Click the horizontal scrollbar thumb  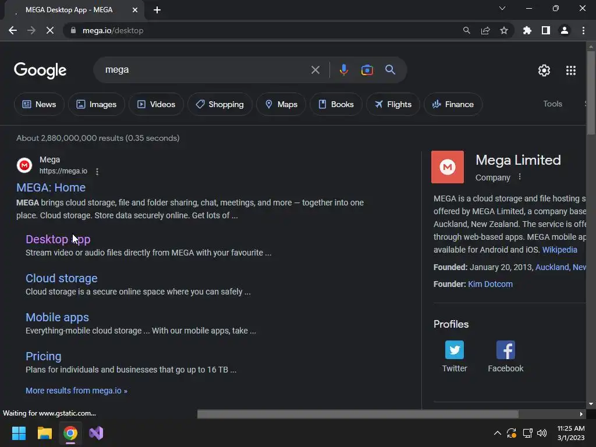click(x=358, y=414)
